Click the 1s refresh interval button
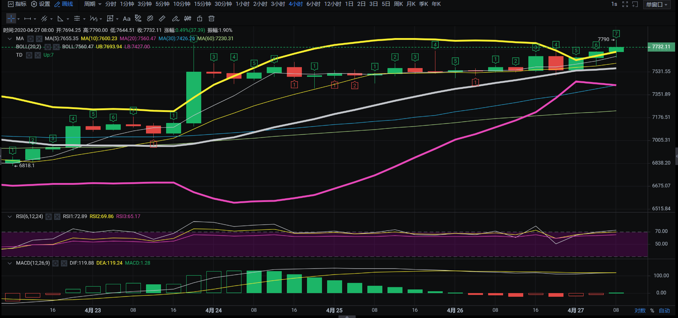678x318 pixels. (x=614, y=4)
